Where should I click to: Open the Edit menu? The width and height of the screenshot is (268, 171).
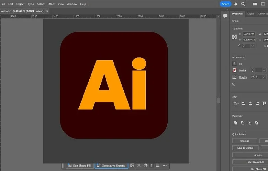coord(11,4)
